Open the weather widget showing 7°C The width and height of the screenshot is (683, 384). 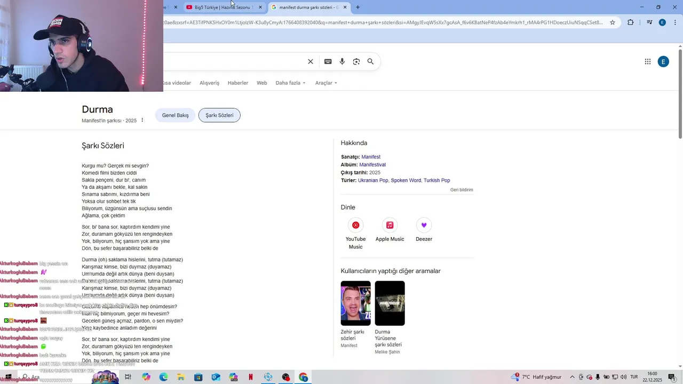coord(536,377)
